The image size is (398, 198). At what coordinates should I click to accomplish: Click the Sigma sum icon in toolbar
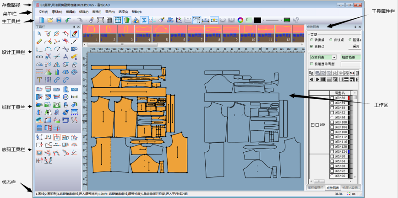144,20
